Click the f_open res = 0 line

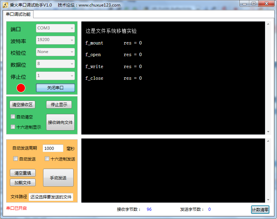(114, 55)
